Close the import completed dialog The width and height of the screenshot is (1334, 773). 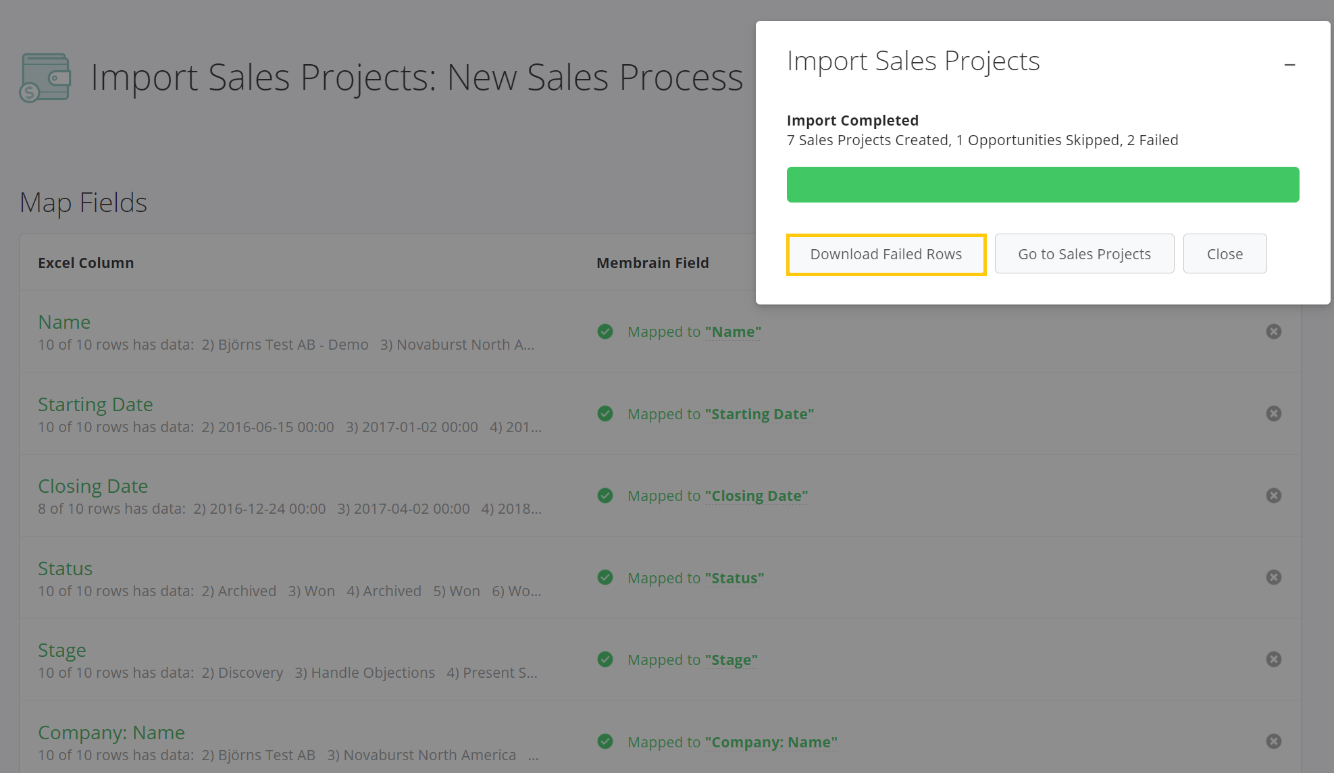pos(1225,255)
